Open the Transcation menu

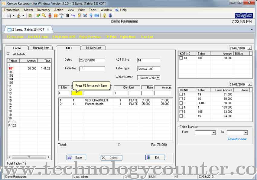[11, 10]
